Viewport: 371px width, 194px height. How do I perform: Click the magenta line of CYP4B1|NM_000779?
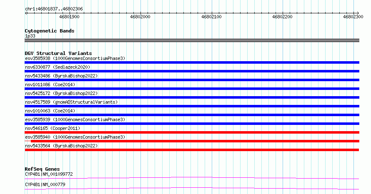(x=192, y=188)
